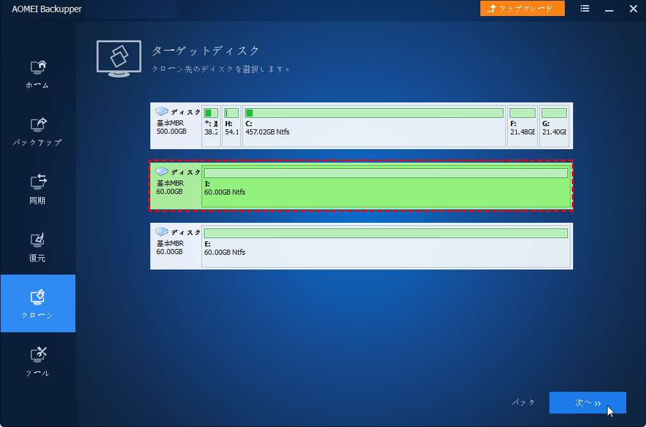Select the F: 21.48GB partition

(523, 125)
